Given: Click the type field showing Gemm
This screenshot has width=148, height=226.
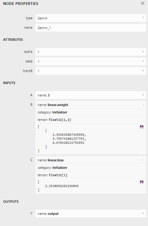Looking at the screenshot, I should pos(91,18).
